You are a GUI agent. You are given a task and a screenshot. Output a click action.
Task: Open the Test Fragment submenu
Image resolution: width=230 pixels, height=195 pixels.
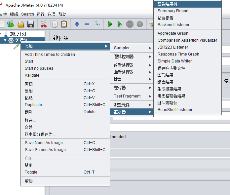[132, 96]
